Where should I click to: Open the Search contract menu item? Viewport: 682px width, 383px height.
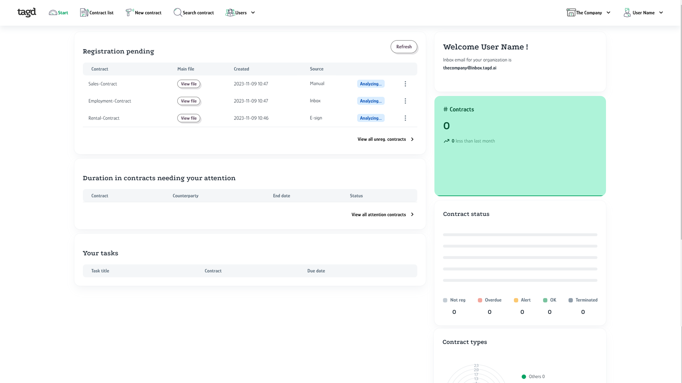click(x=198, y=13)
